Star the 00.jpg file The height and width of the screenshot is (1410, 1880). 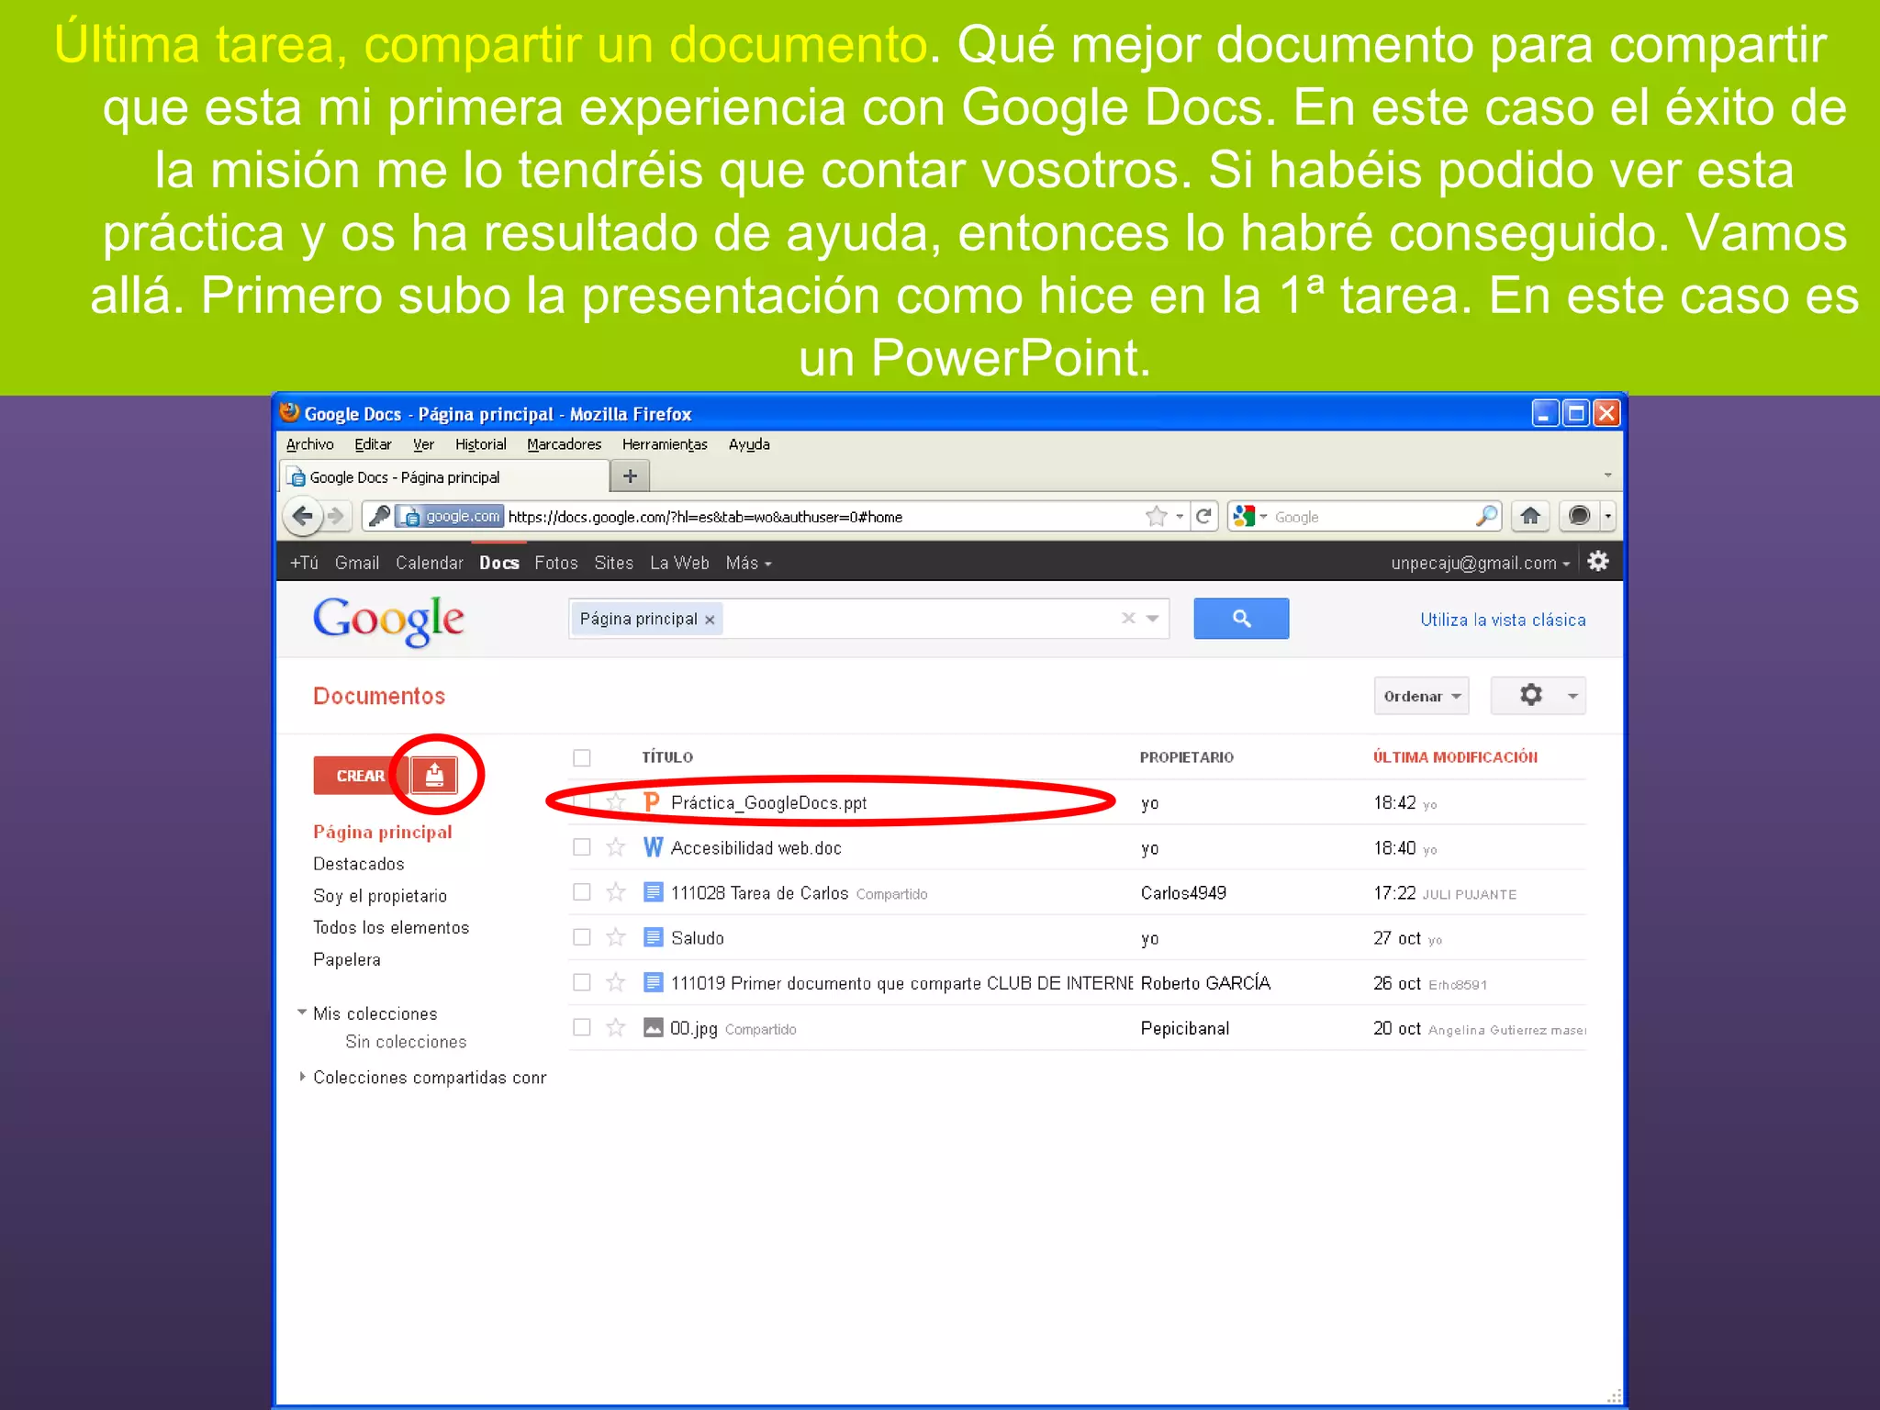coord(616,1027)
